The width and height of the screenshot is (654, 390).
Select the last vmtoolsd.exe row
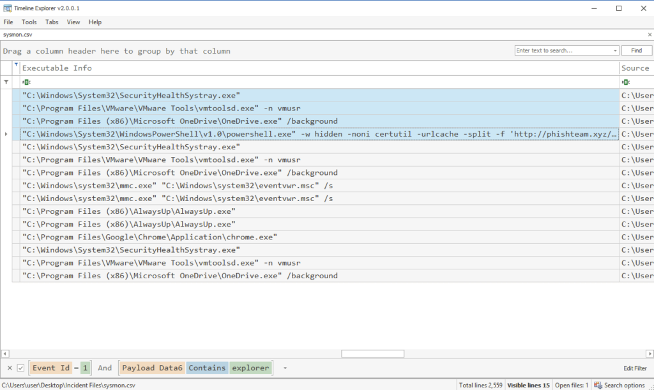coord(319,263)
